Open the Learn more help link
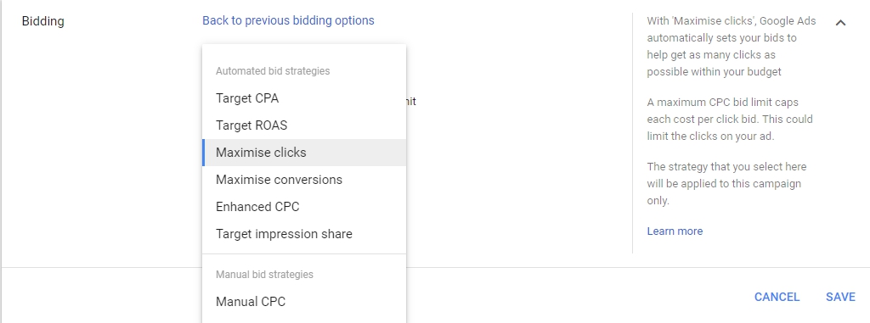Screen dimensions: 870x323 pos(675,231)
